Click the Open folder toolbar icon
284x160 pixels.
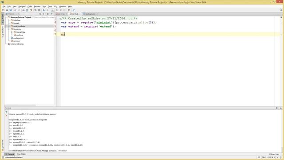(x=3, y=10)
